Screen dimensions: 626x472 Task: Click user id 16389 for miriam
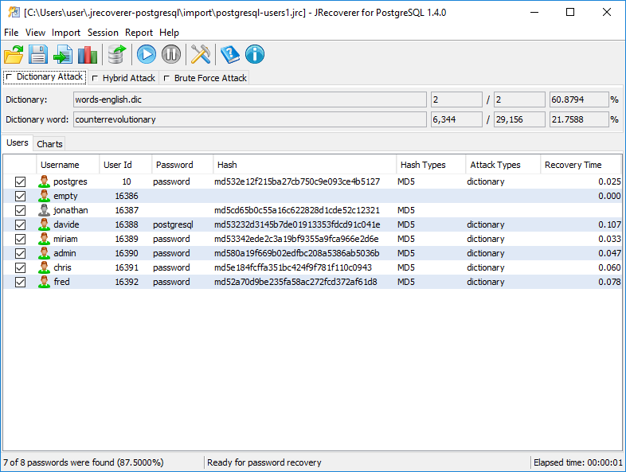pyautogui.click(x=127, y=240)
